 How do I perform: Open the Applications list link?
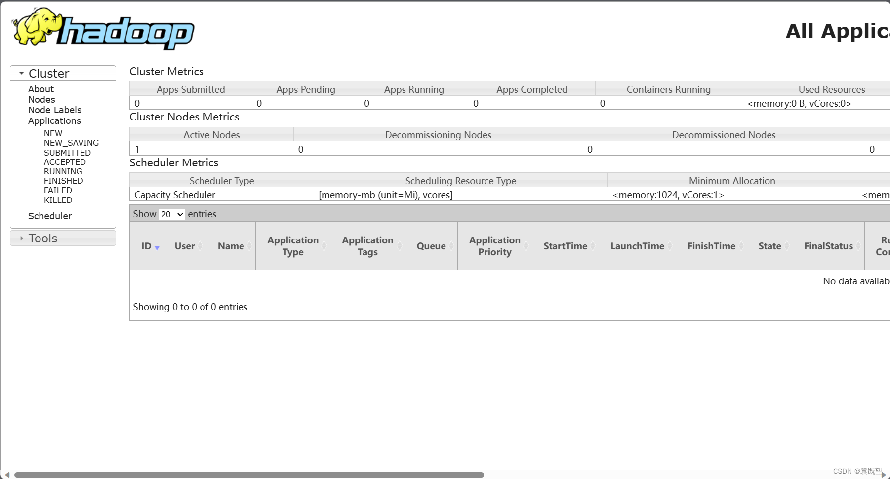point(54,120)
